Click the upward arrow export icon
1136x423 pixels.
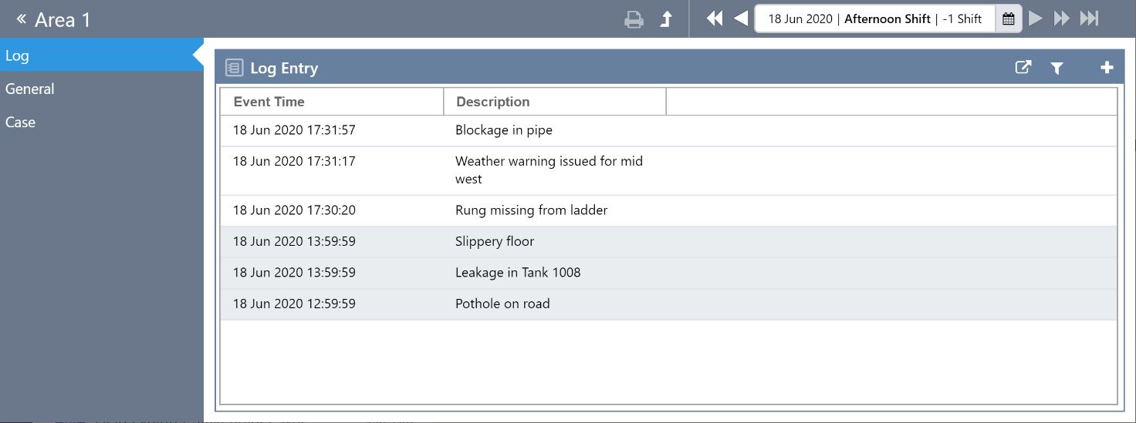coord(666,19)
